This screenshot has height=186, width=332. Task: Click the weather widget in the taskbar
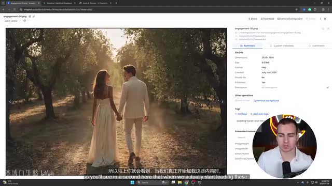tap(10, 182)
